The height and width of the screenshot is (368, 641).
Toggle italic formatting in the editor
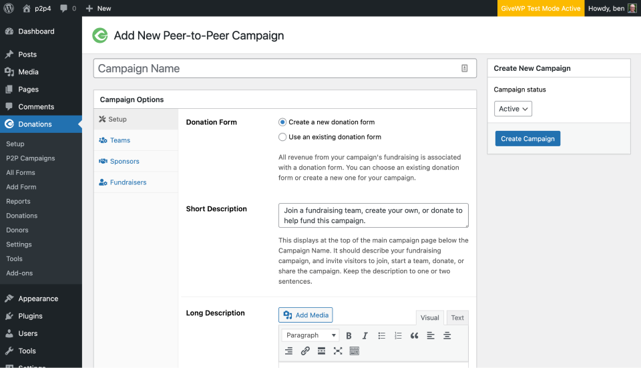[x=365, y=336]
